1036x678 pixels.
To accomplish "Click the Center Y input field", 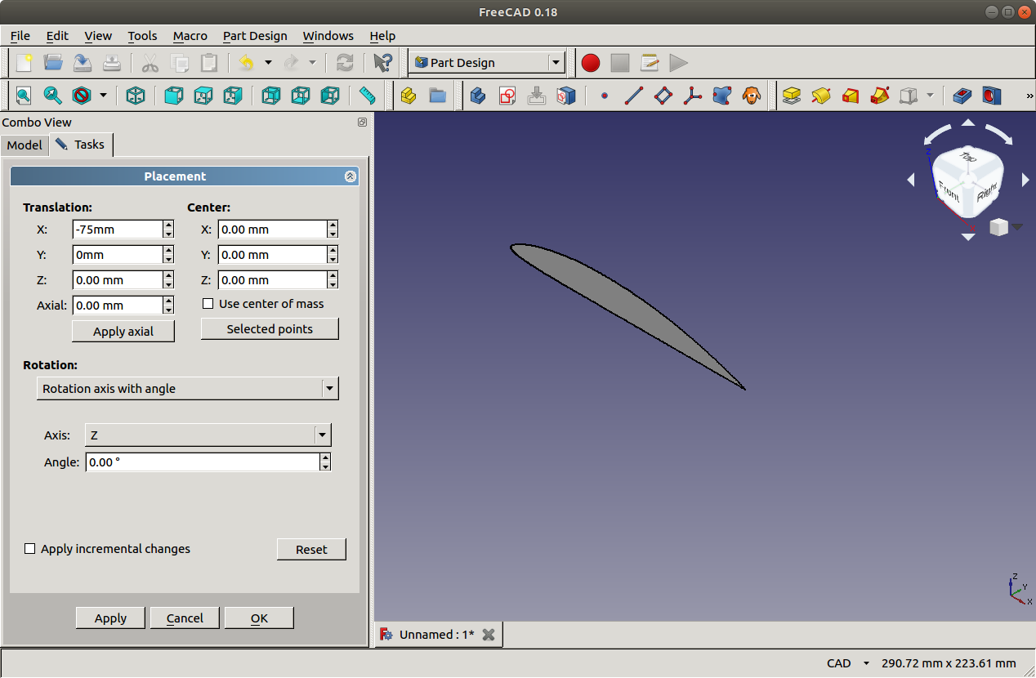I will 272,255.
